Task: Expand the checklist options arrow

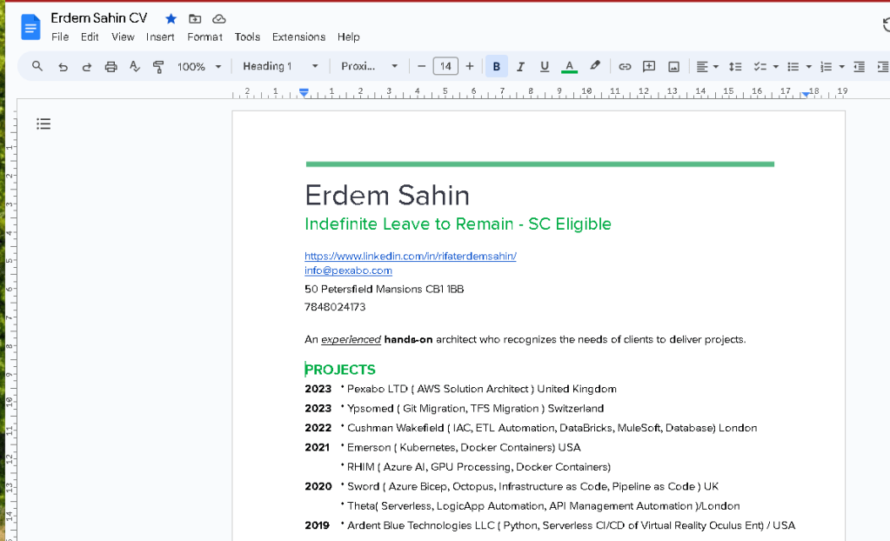Action: click(776, 67)
